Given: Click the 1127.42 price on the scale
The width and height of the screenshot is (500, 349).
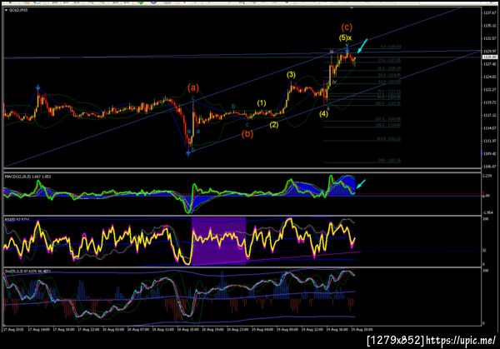Looking at the screenshot, I should click(489, 64).
